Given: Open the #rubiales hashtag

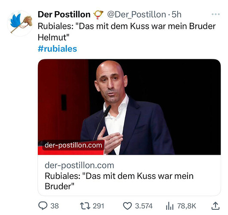Looking at the screenshot, I should (x=57, y=49).
